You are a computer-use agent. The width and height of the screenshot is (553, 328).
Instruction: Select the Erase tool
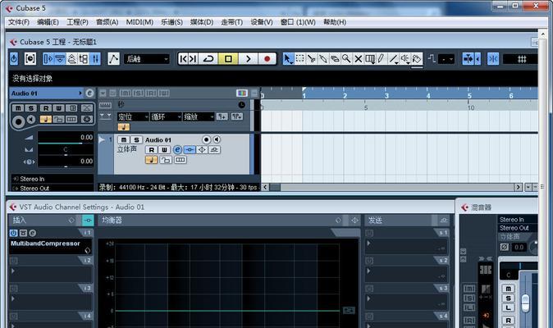coord(335,58)
